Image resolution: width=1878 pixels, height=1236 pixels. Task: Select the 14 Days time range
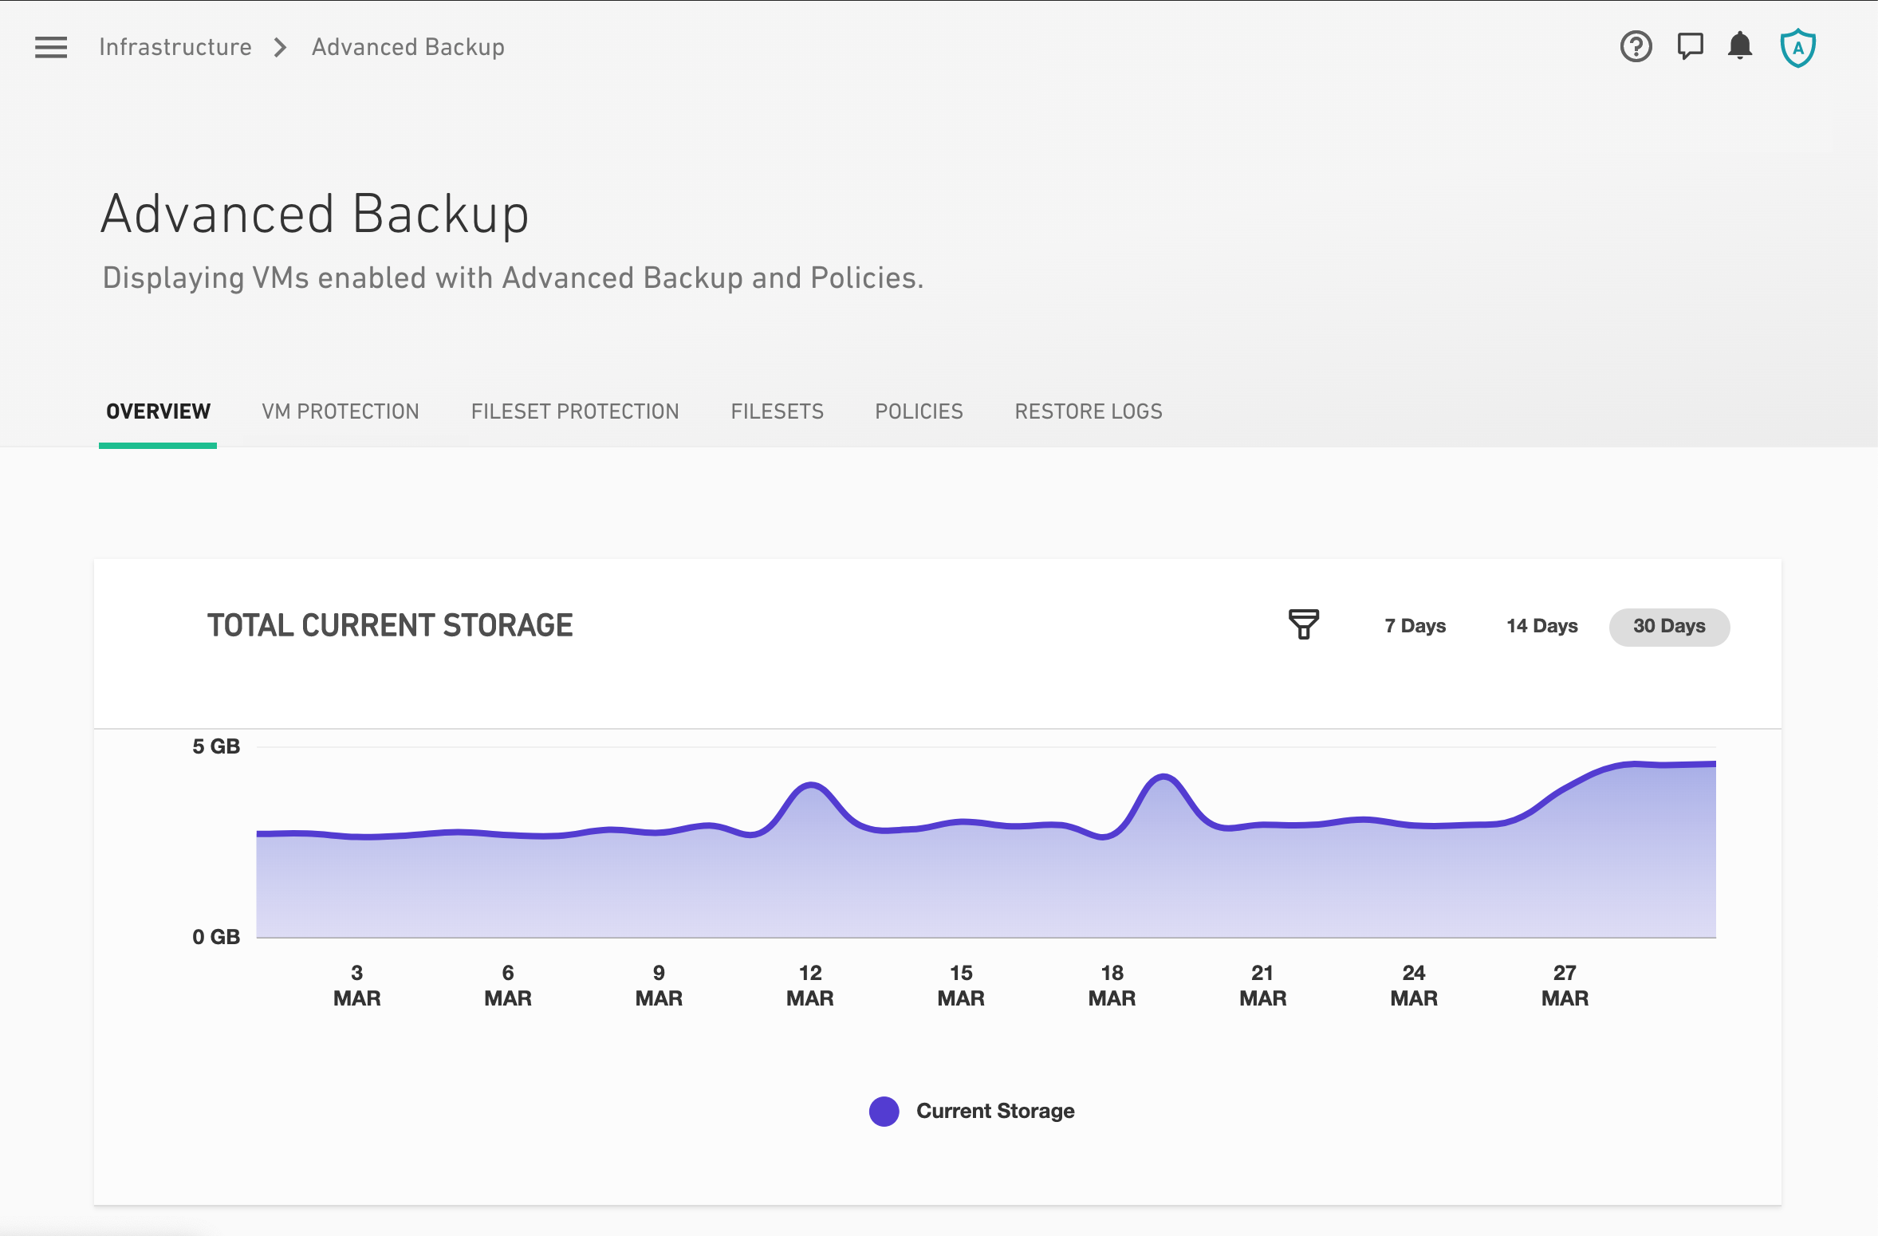1541,626
